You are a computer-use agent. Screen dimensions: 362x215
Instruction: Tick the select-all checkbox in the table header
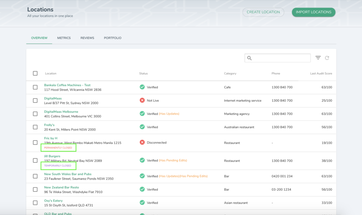(35, 73)
